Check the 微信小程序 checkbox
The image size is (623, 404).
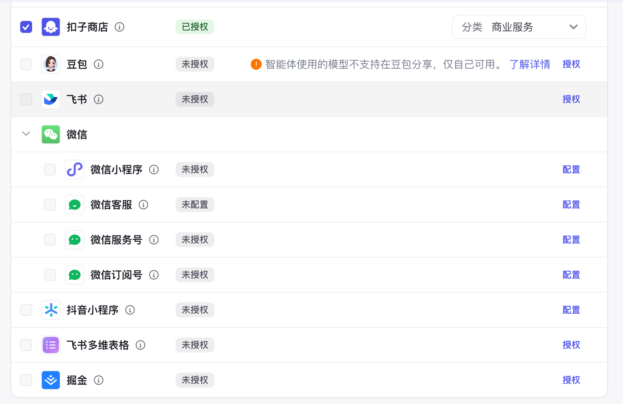[x=50, y=170]
